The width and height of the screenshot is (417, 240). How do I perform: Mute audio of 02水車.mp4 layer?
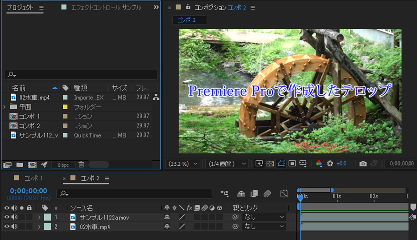(x=14, y=227)
